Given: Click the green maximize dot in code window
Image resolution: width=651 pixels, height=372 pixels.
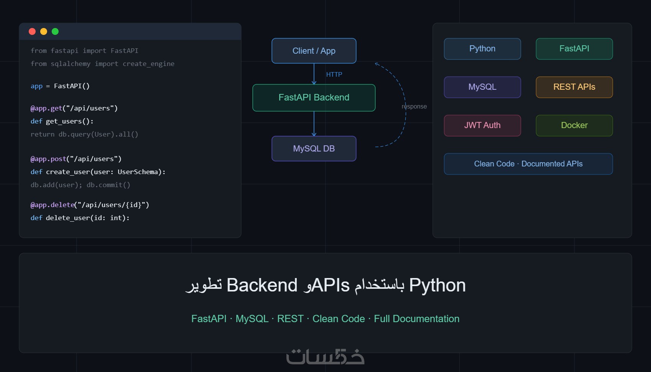Looking at the screenshot, I should pos(55,31).
